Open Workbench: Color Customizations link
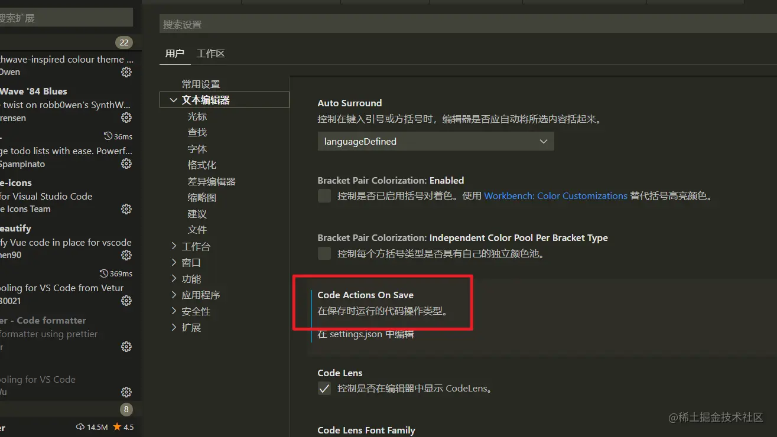The height and width of the screenshot is (437, 777). [555, 196]
